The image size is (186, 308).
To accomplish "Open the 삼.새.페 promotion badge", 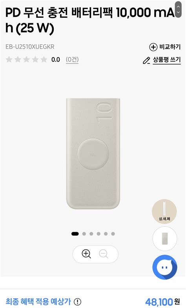I will (x=164, y=212).
